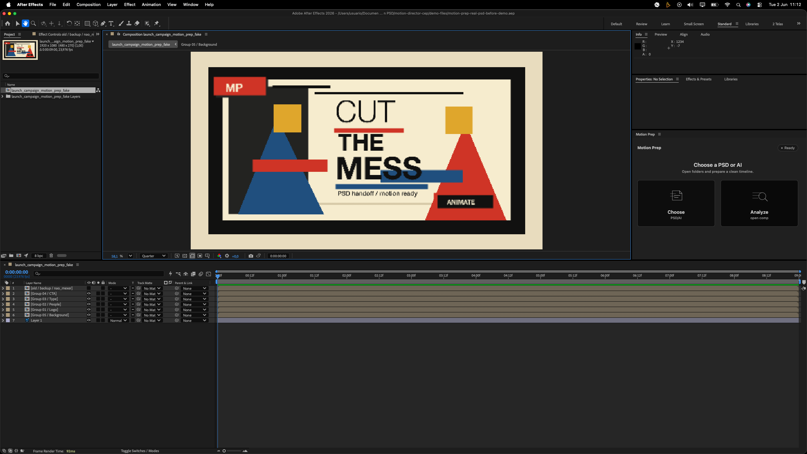Hide the Group 05 / Background layer
807x454 pixels.
pyautogui.click(x=89, y=315)
